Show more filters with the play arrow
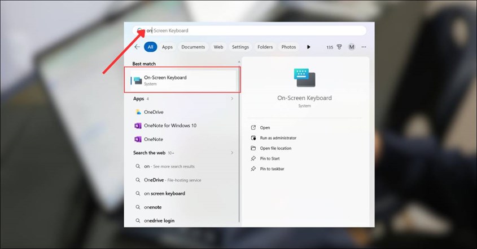 pyautogui.click(x=308, y=47)
